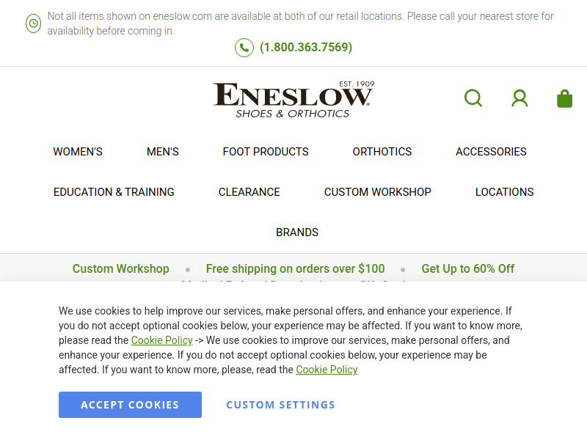Screen dimensions: 587x440
Task: Call the 1.800.363.7569 phone number link
Action: coord(305,47)
